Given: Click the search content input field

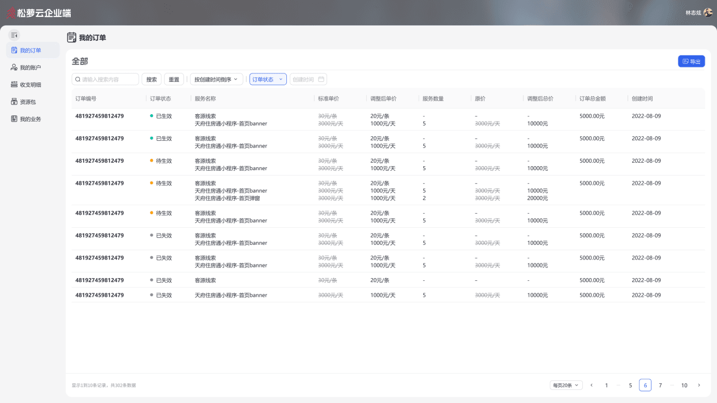Looking at the screenshot, I should pos(105,80).
